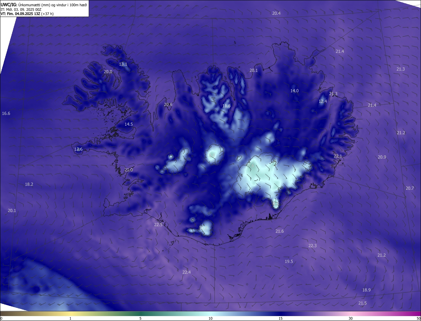Click the 22.5 value label

(158, 225)
